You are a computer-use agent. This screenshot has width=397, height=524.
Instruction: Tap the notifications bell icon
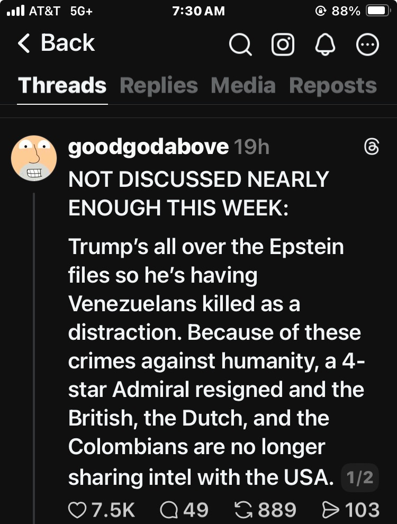[x=324, y=46]
